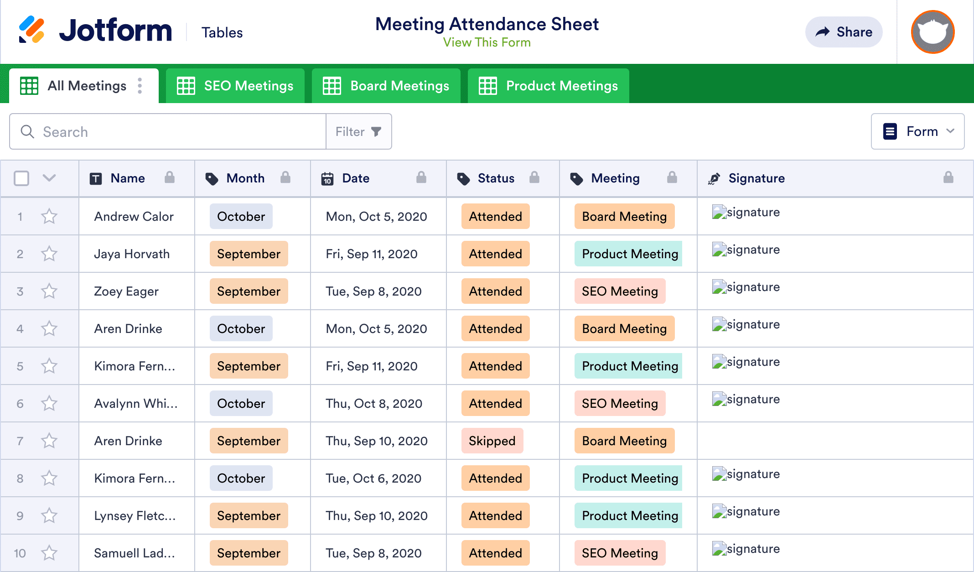Click the Filter funnel button
Image resolution: width=974 pixels, height=572 pixels.
point(358,132)
